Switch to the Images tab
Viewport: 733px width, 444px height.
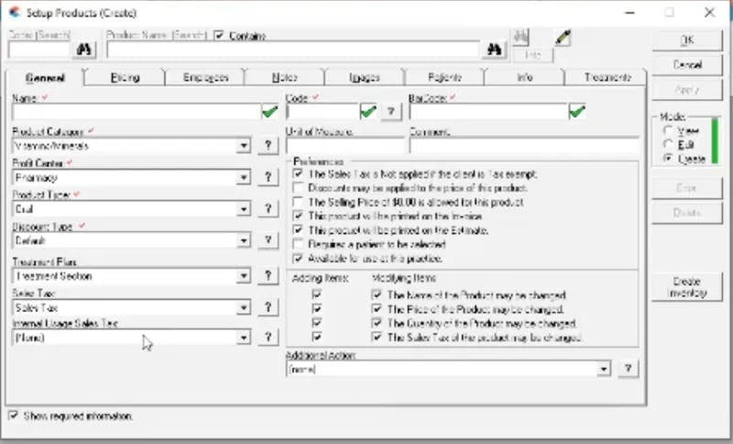pos(365,77)
